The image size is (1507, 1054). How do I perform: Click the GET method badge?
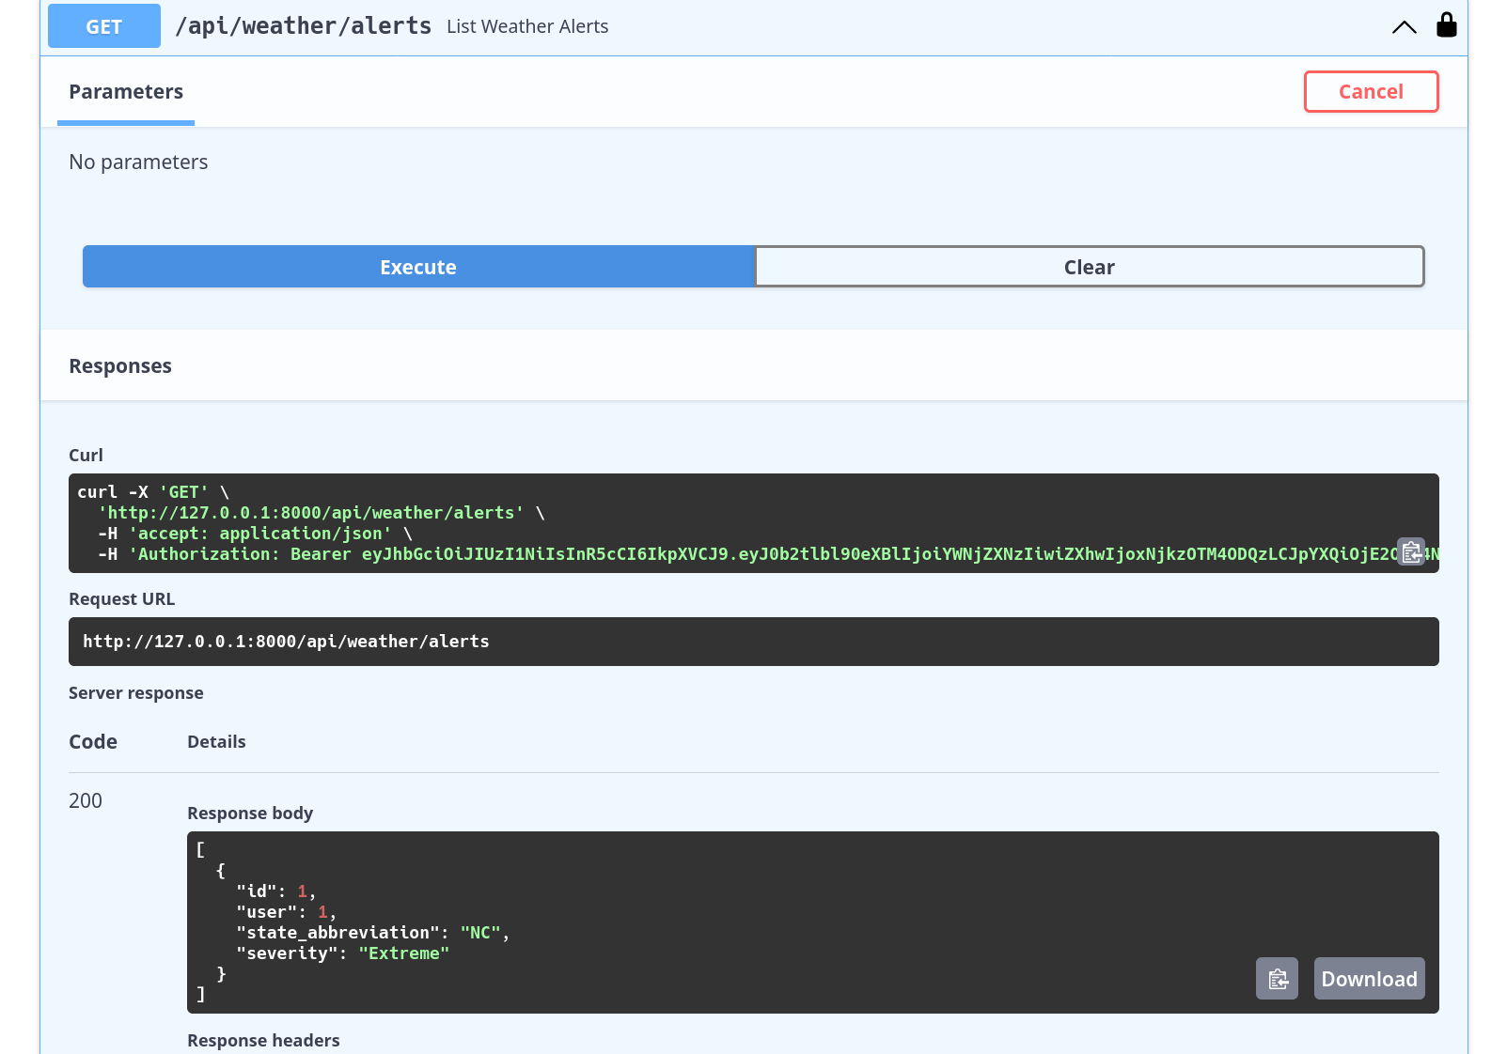104,26
